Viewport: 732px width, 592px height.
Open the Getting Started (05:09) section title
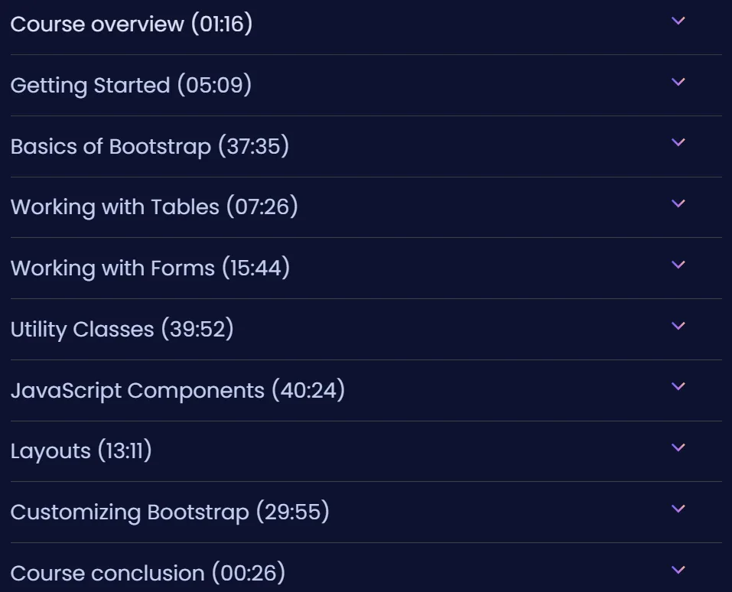coord(131,85)
